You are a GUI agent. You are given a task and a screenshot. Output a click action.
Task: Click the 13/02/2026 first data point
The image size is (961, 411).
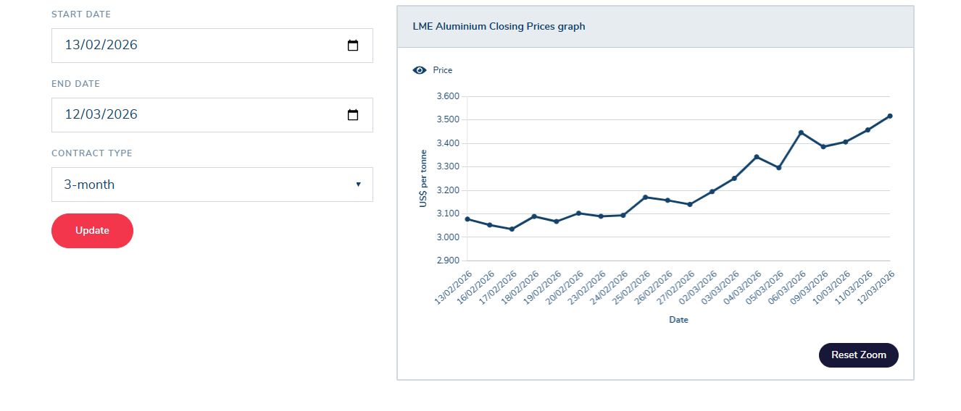pyautogui.click(x=467, y=219)
